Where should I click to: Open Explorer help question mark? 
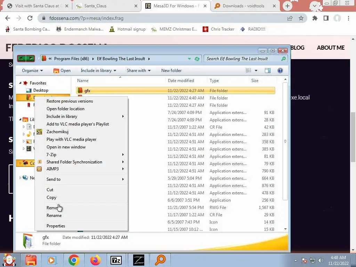pyautogui.click(x=280, y=71)
